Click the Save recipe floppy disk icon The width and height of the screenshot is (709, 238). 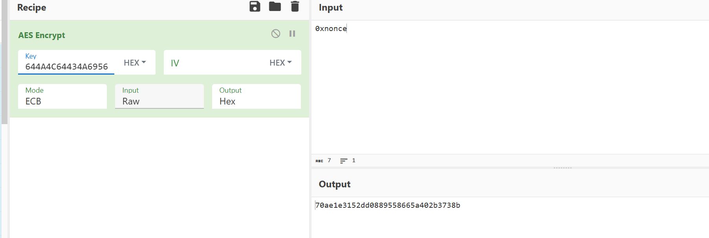click(255, 7)
